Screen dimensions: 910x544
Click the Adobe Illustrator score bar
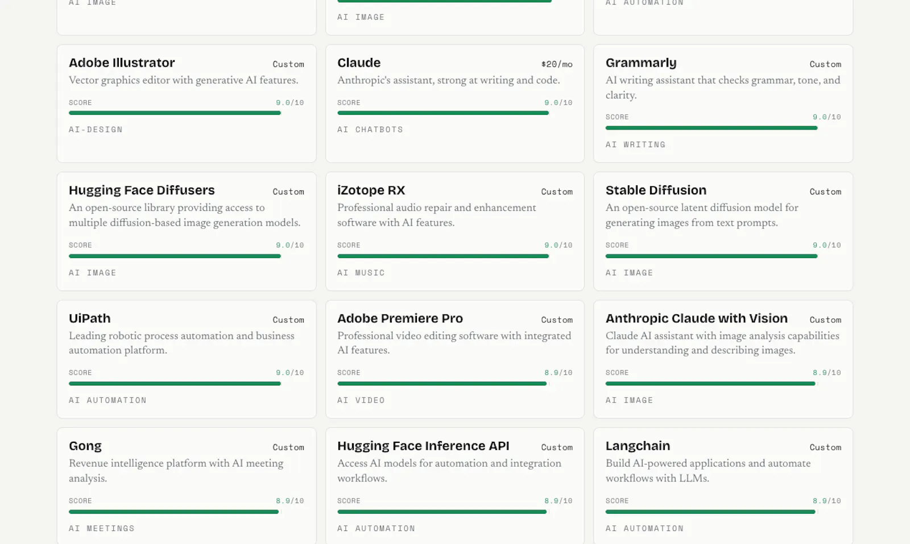[187, 113]
